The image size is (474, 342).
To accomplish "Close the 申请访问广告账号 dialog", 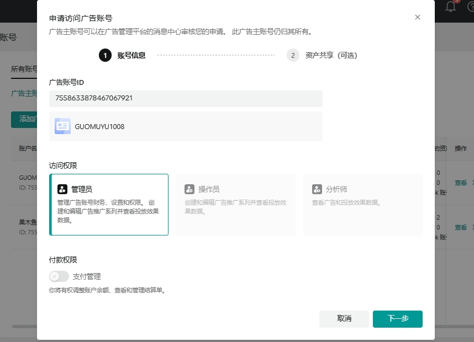I will pos(418,17).
